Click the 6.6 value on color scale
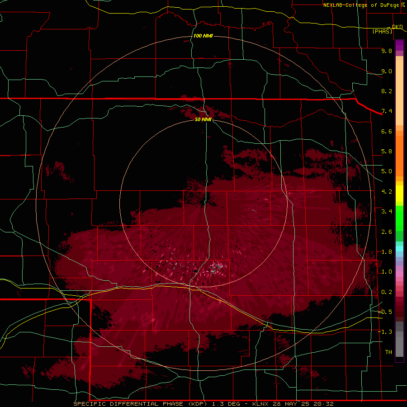This screenshot has width=407, height=407. [387, 131]
